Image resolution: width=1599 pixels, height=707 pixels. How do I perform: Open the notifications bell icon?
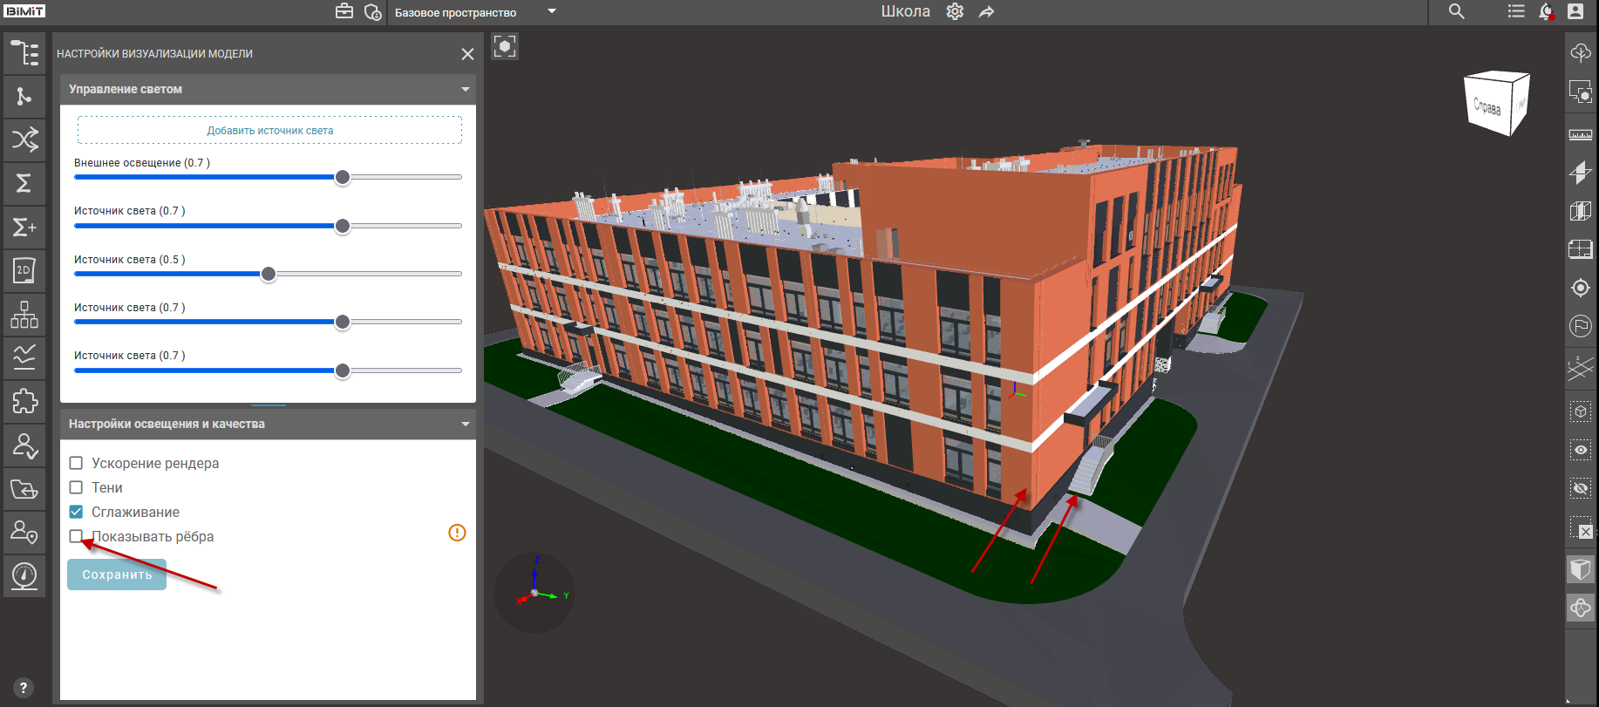tap(1546, 12)
